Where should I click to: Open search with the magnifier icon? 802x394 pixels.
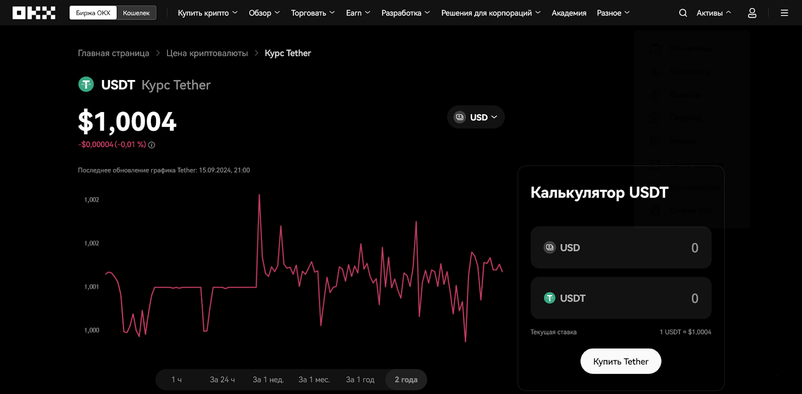click(x=683, y=13)
